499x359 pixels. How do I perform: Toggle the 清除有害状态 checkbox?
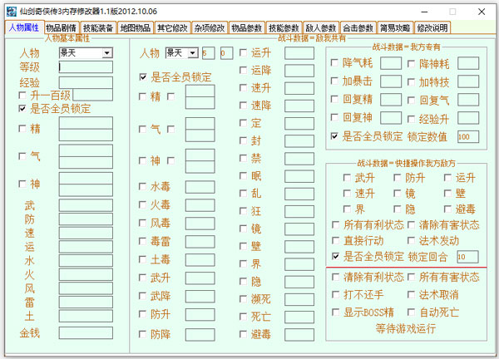[412, 225]
